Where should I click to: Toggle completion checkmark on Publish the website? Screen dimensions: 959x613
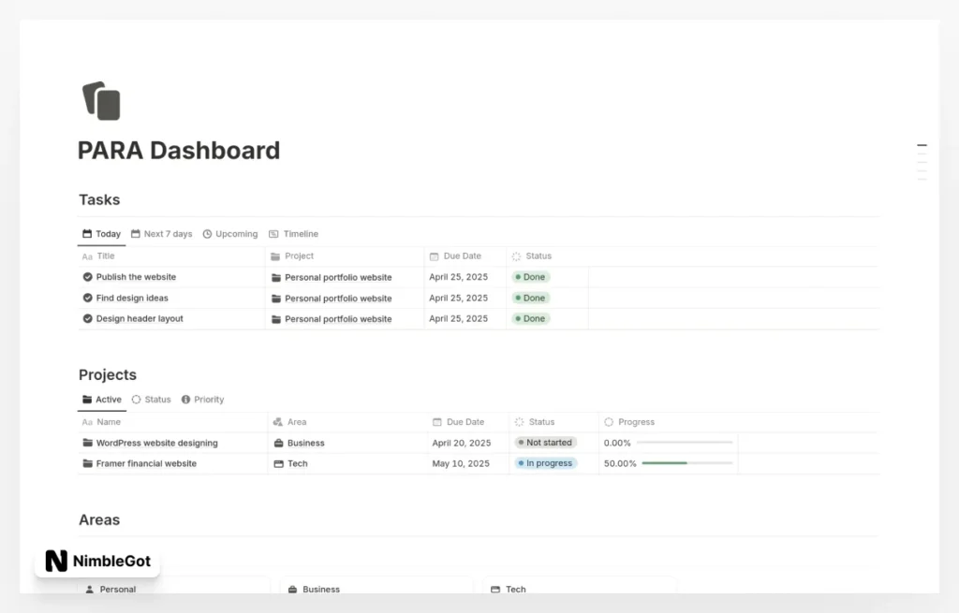(87, 277)
